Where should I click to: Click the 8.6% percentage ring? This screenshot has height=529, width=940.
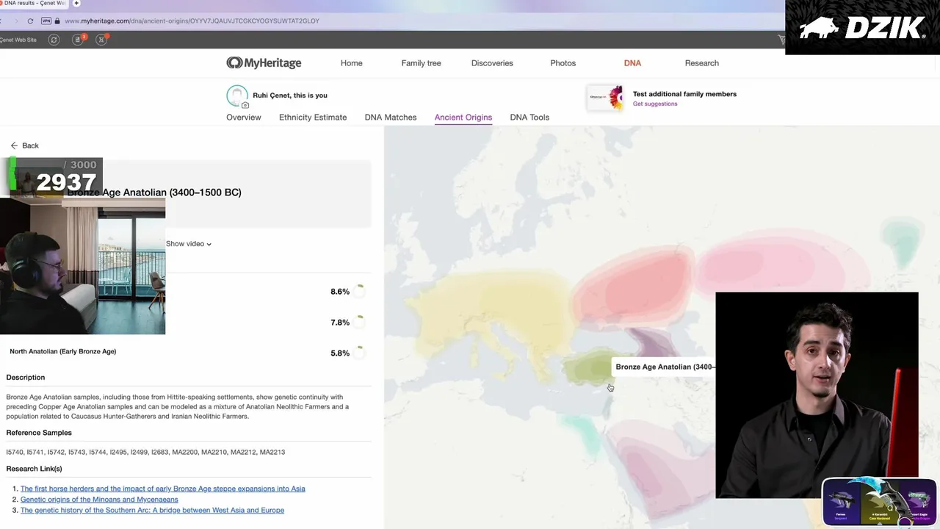click(359, 292)
